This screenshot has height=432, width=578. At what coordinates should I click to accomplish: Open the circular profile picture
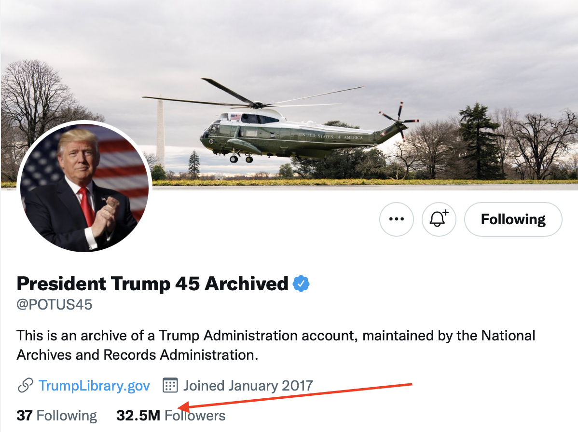point(84,188)
